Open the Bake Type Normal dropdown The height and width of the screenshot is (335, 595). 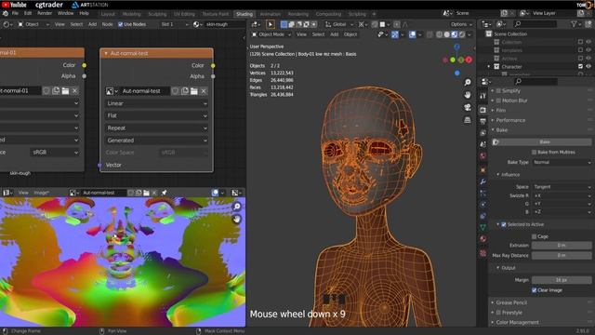tap(562, 162)
